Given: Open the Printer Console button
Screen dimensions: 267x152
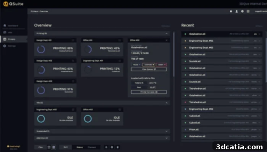Looking at the screenshot, I should pyautogui.click(x=149, y=92).
